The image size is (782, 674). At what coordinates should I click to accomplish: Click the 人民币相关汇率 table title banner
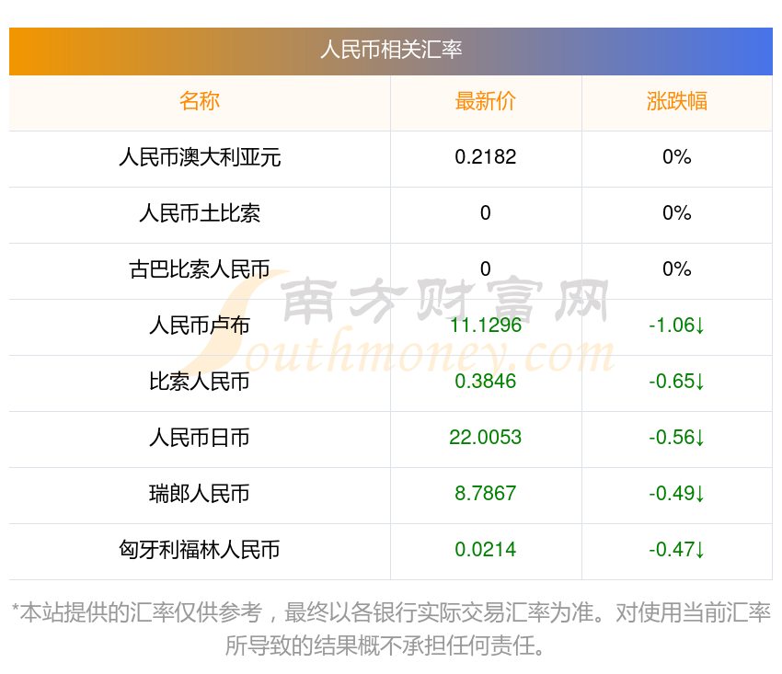(x=390, y=50)
